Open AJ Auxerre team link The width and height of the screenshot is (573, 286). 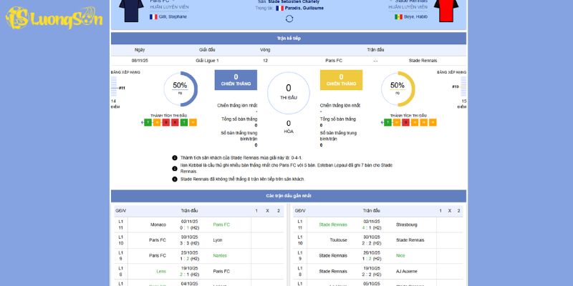click(x=406, y=272)
